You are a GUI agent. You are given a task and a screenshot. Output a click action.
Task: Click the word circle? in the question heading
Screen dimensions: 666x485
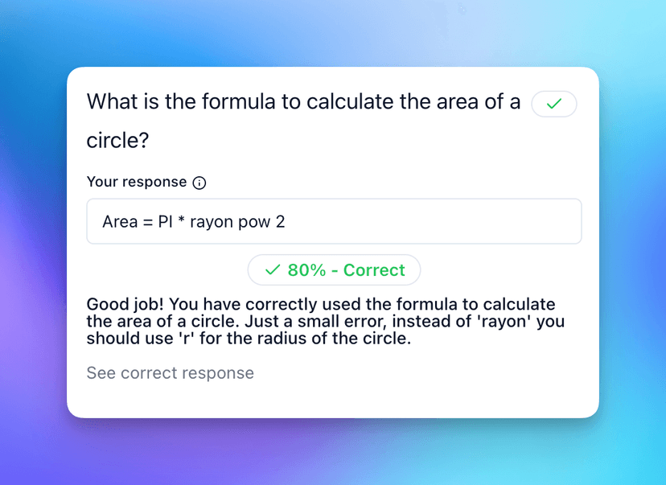click(x=117, y=141)
